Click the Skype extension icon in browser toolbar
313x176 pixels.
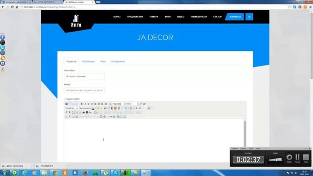(294, 7)
